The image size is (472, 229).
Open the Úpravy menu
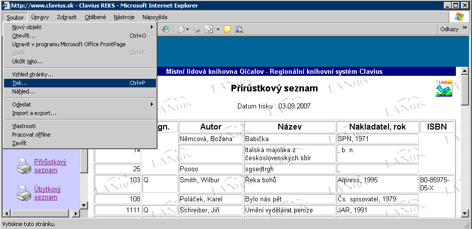[x=40, y=17]
